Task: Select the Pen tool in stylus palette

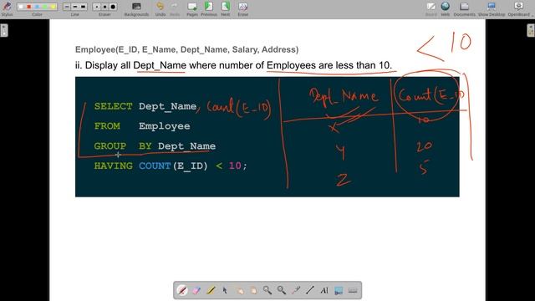Action: [182, 290]
